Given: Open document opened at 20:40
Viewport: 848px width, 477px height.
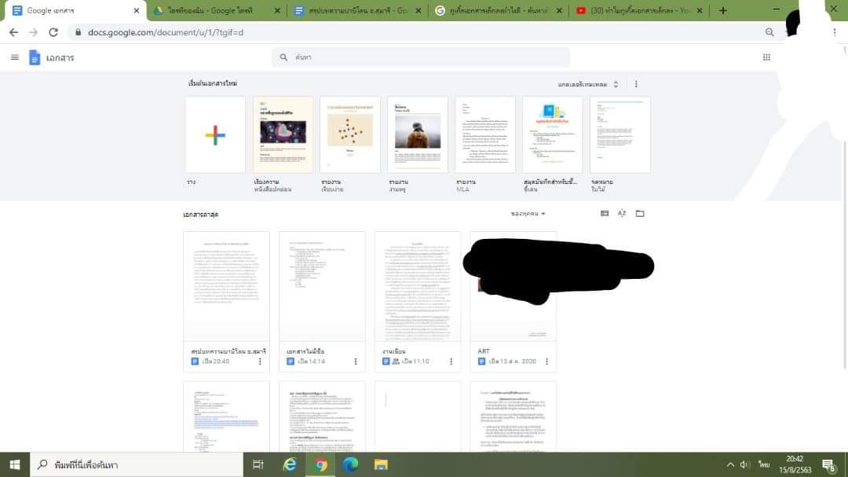Looking at the screenshot, I should coord(226,302).
